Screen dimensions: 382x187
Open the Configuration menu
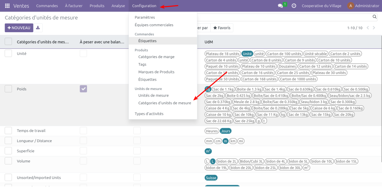point(144,6)
